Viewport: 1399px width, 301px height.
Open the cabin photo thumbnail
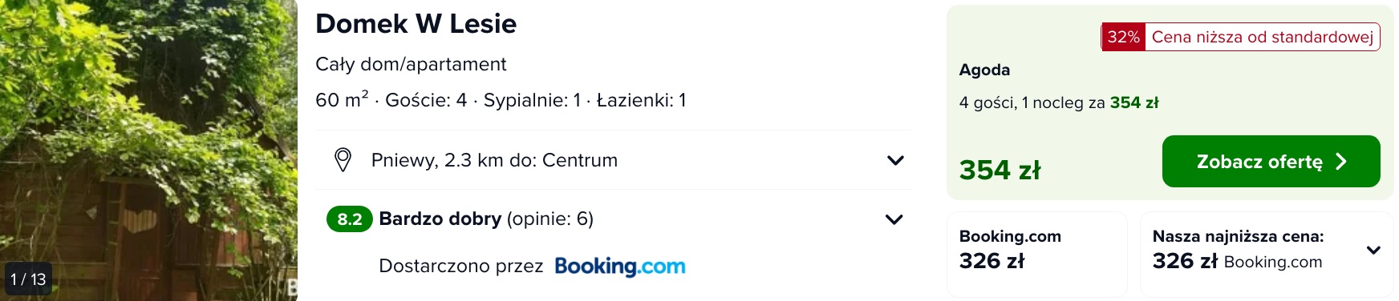[x=148, y=150]
